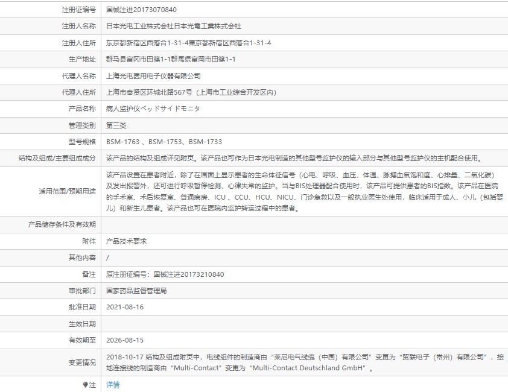508x392 pixels.
Task: Click the 型号规格 label
Action: [x=82, y=142]
